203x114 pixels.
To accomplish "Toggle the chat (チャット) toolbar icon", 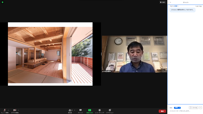I will [80, 111].
